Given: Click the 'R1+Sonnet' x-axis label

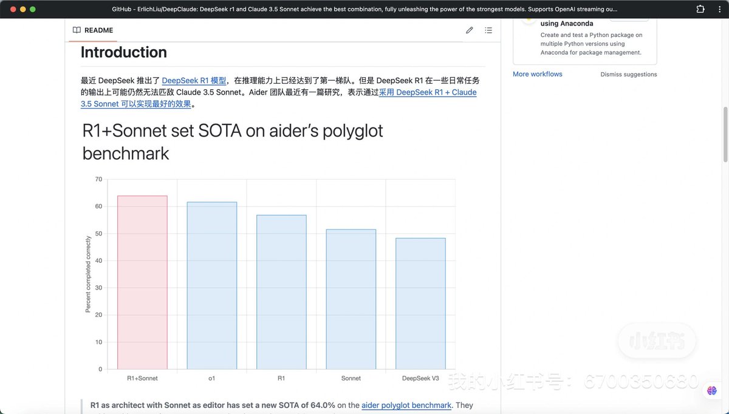Looking at the screenshot, I should 142,378.
